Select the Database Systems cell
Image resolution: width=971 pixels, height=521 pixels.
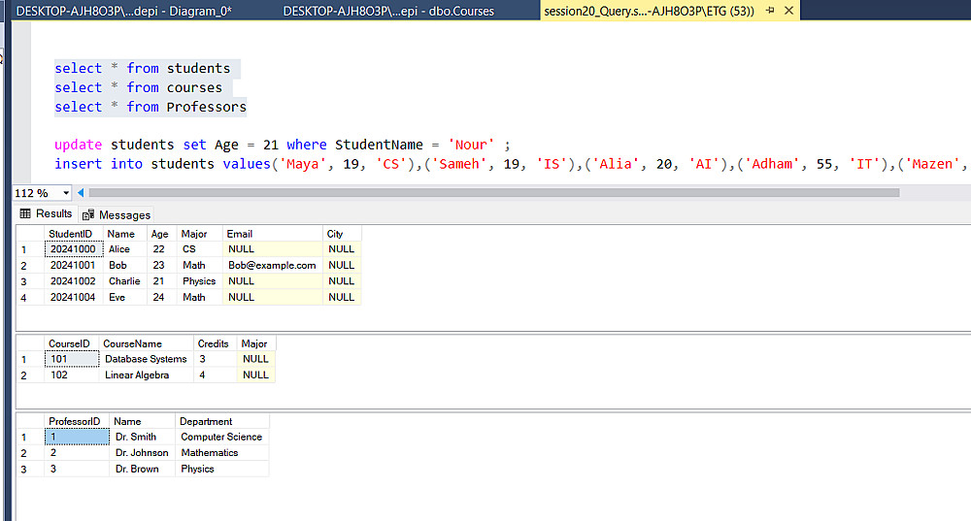(146, 359)
